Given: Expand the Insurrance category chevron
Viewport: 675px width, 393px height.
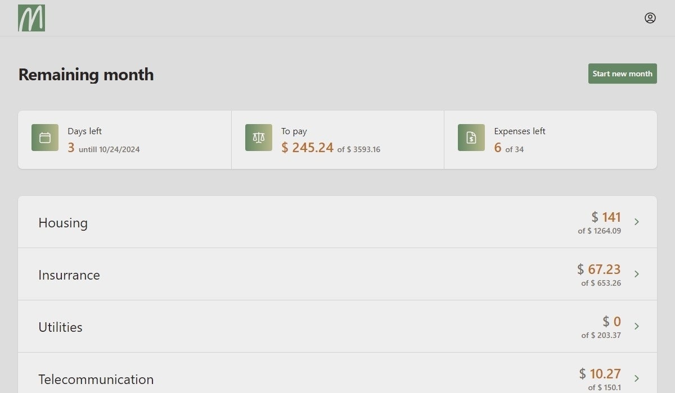Looking at the screenshot, I should coord(637,274).
